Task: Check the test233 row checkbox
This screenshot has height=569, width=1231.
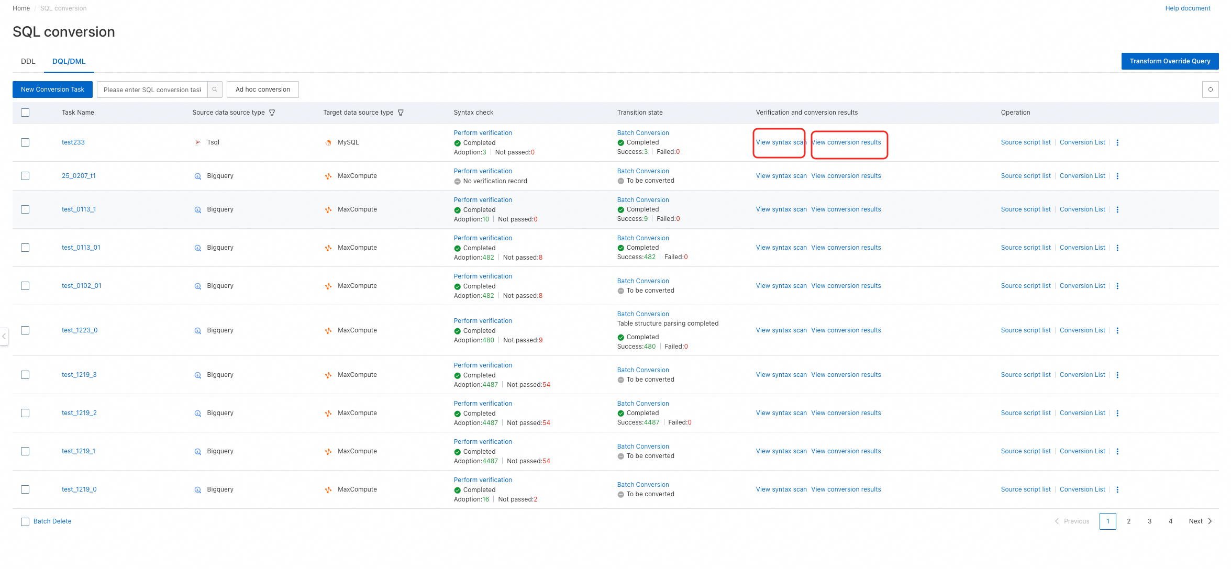Action: pos(25,142)
